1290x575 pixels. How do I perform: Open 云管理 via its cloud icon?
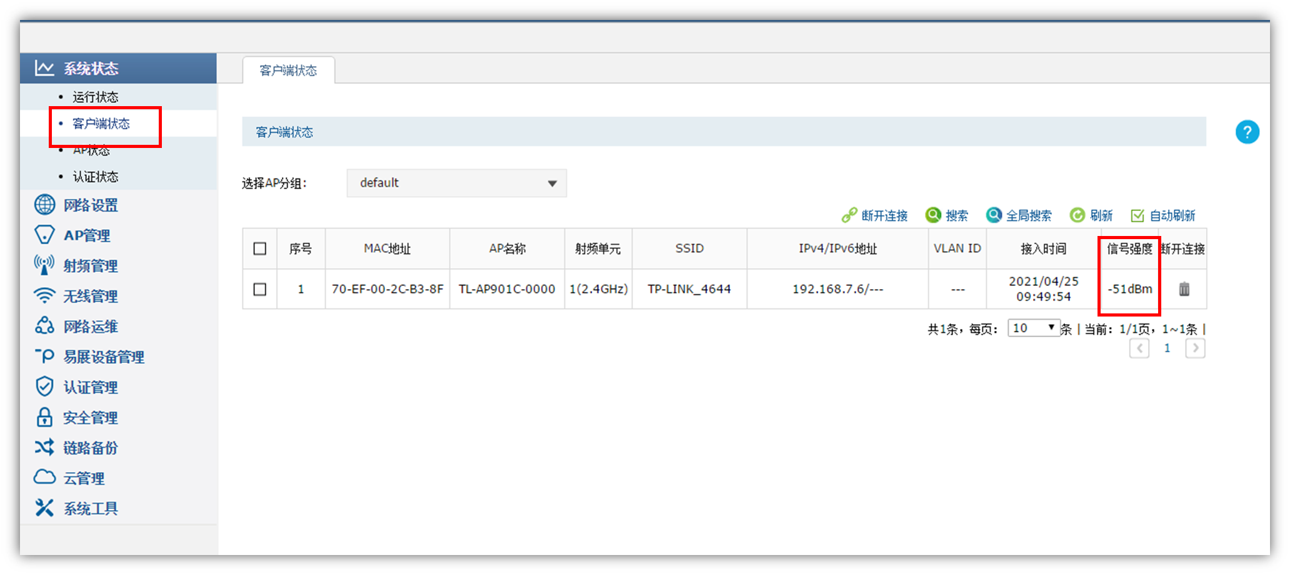tap(44, 478)
